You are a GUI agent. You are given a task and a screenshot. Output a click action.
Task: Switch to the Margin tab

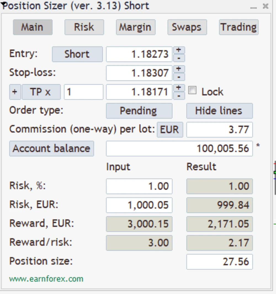[135, 27]
